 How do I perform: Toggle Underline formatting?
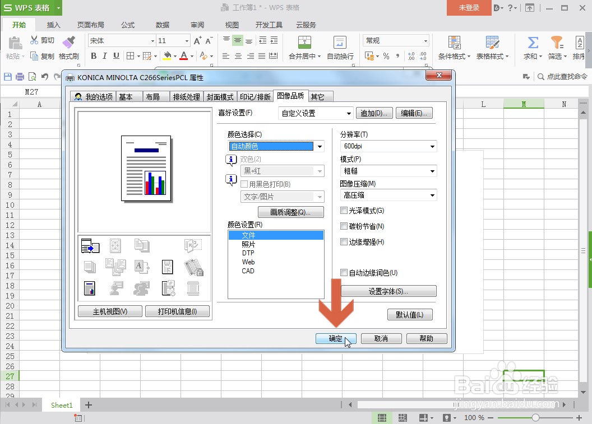116,56
